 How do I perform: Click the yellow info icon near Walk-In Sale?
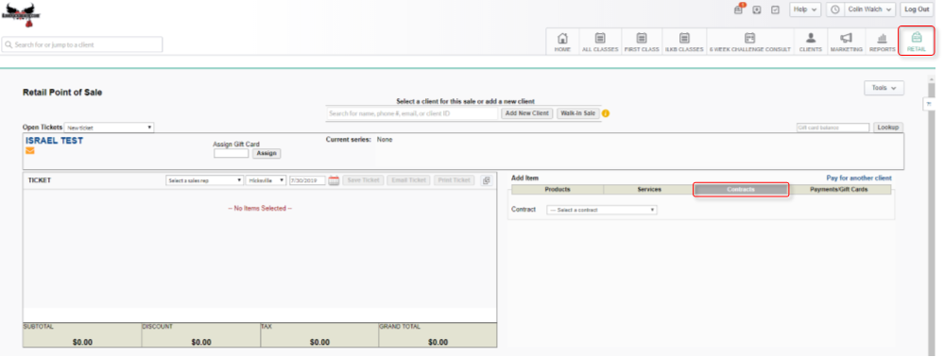point(606,113)
